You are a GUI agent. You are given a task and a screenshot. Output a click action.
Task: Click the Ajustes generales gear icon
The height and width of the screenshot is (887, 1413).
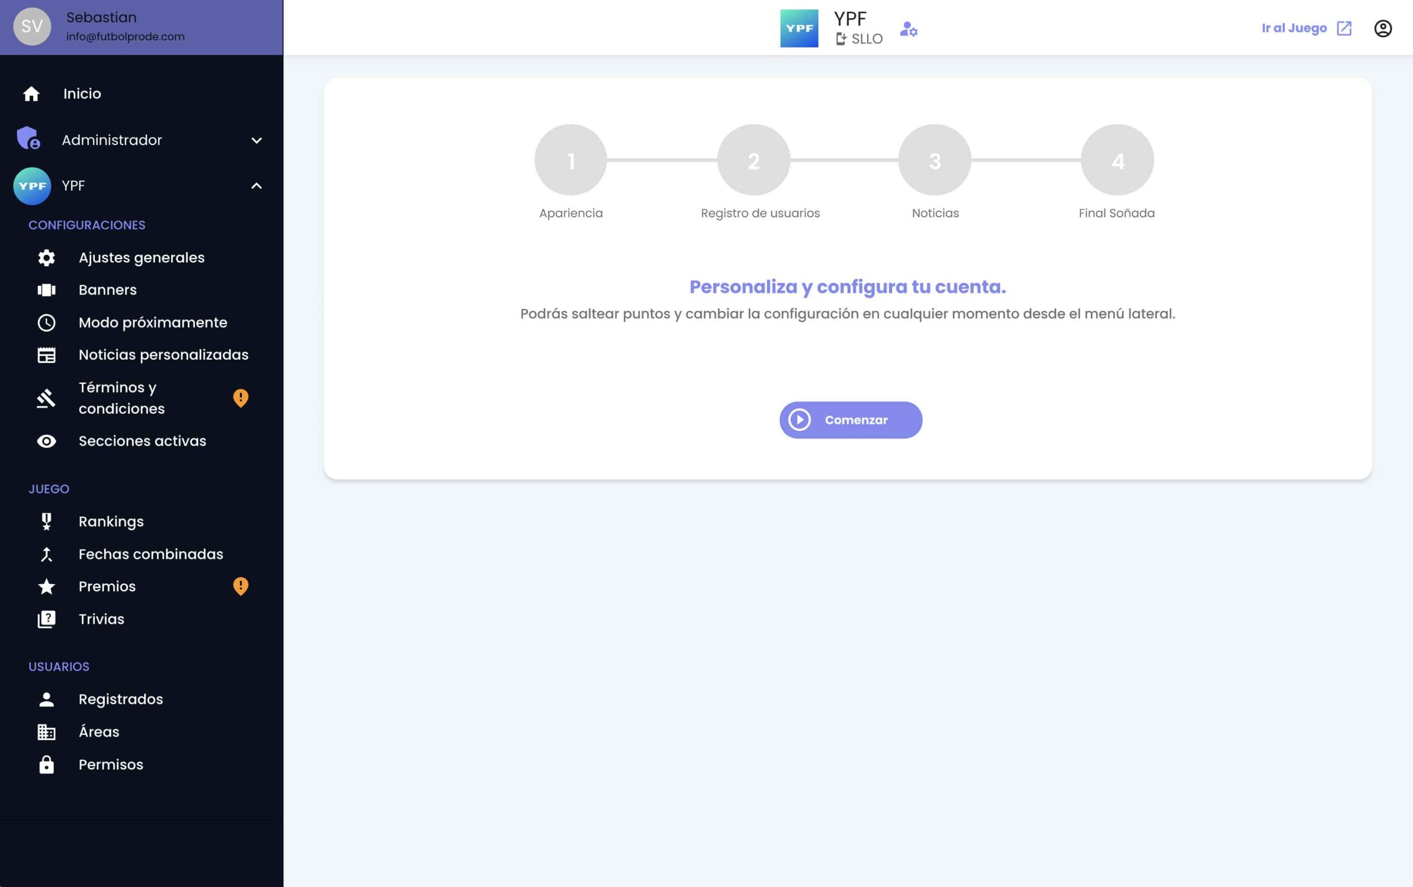click(x=46, y=258)
